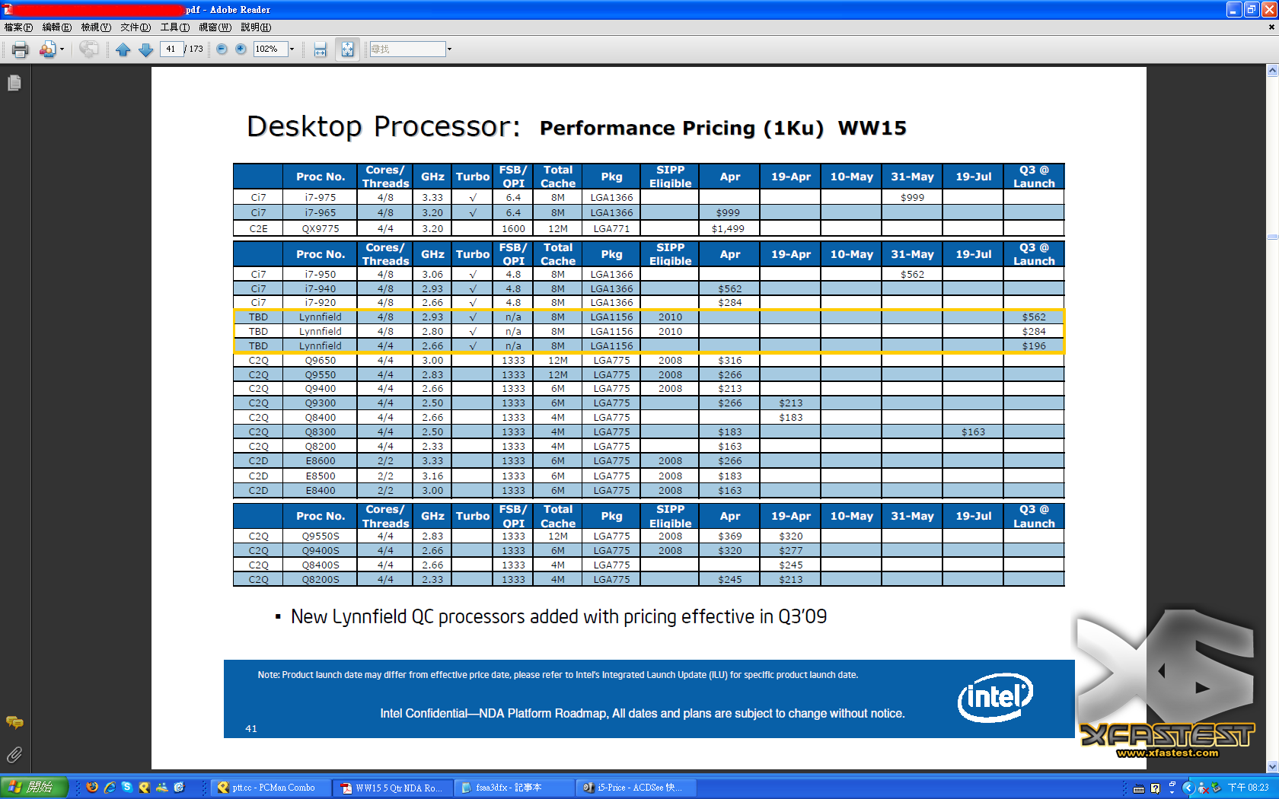Expand the find options dropdown arrow
The image size is (1279, 799).
click(x=449, y=49)
